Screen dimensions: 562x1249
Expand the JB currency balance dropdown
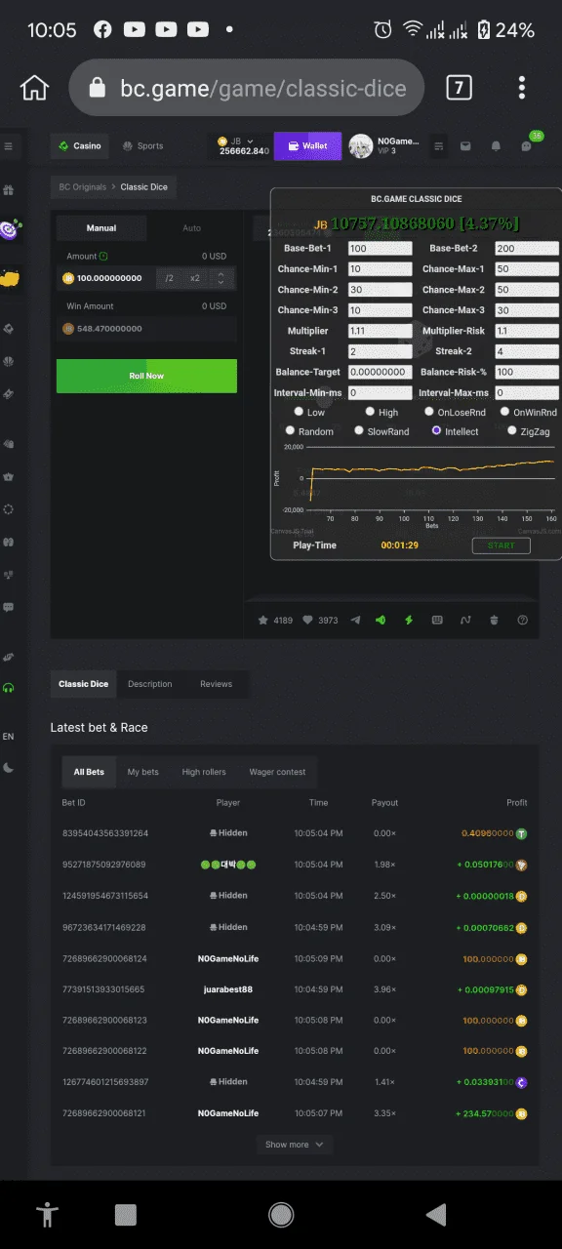click(x=251, y=141)
